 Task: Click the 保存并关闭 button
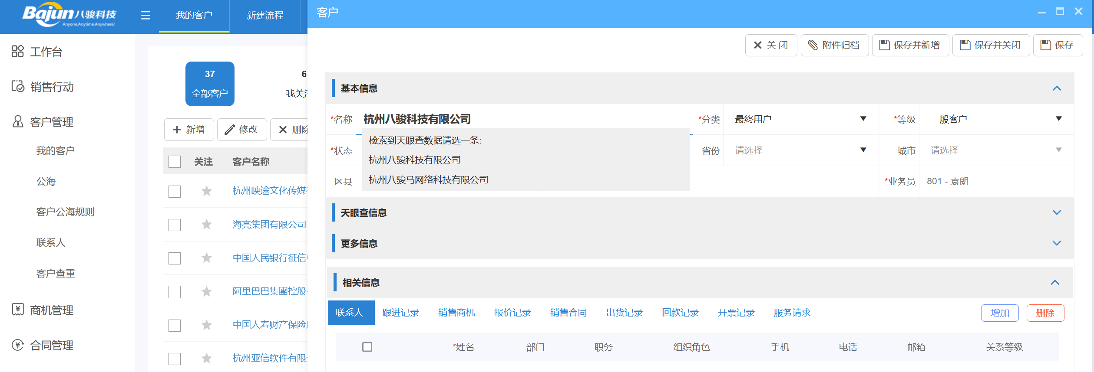coord(991,45)
